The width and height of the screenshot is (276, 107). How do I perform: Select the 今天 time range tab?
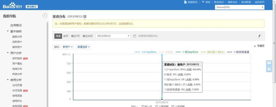coord(58,36)
